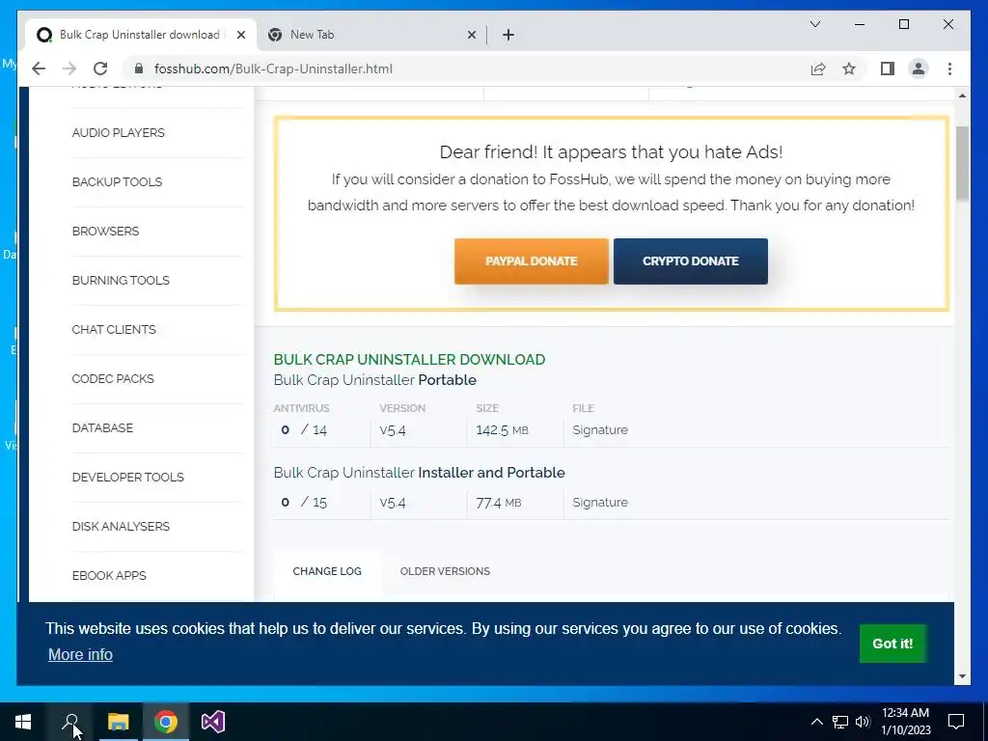Click the browser forward arrow

pos(69,69)
